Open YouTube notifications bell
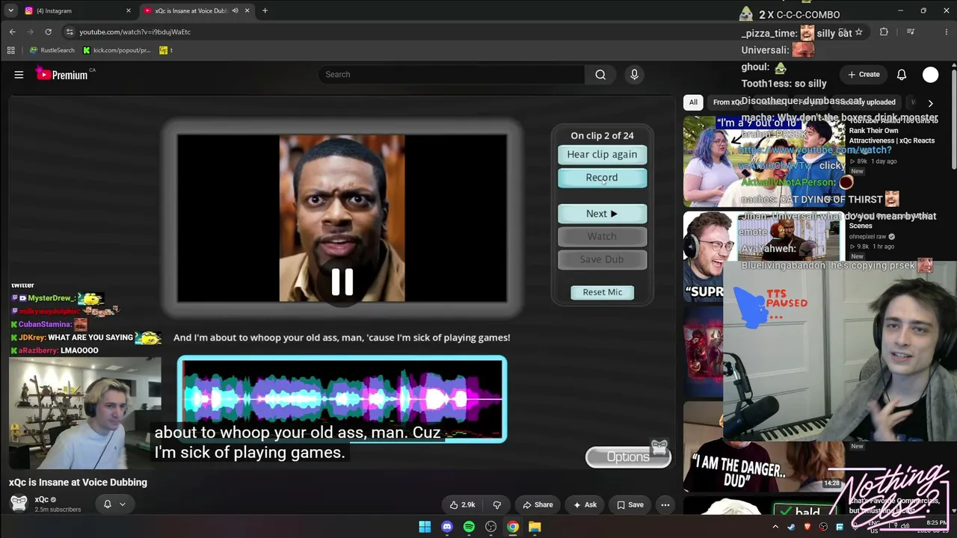This screenshot has width=957, height=538. pyautogui.click(x=902, y=75)
